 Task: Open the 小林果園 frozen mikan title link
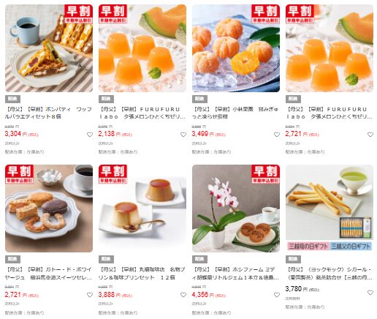pyautogui.click(x=235, y=113)
